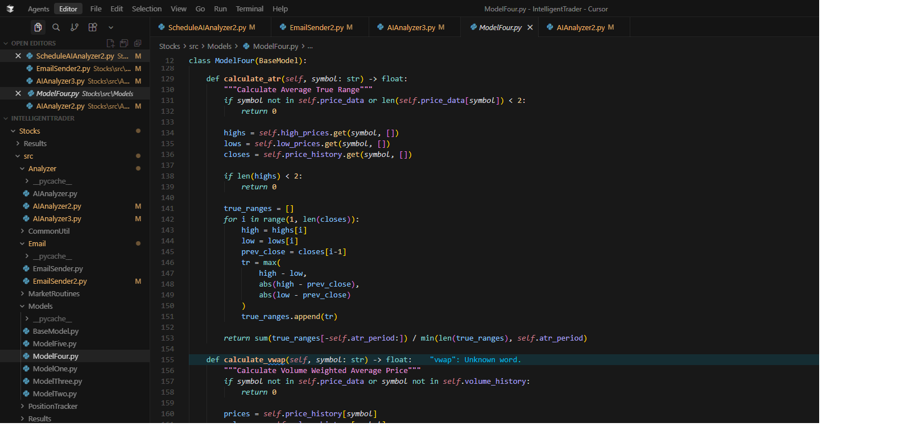
Task: Open the Terminal menu
Action: tap(249, 9)
